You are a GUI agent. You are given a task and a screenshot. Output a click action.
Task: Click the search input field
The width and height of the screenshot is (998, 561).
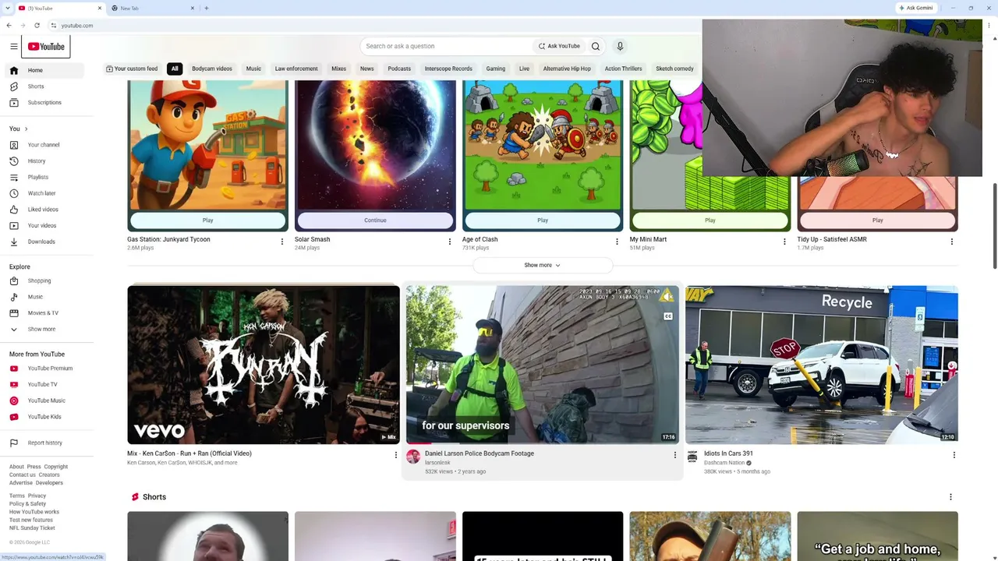pos(447,46)
